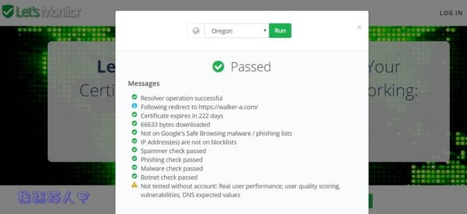467x214 pixels.
Task: Click the globe icon beside Oregon
Action: pos(196,31)
